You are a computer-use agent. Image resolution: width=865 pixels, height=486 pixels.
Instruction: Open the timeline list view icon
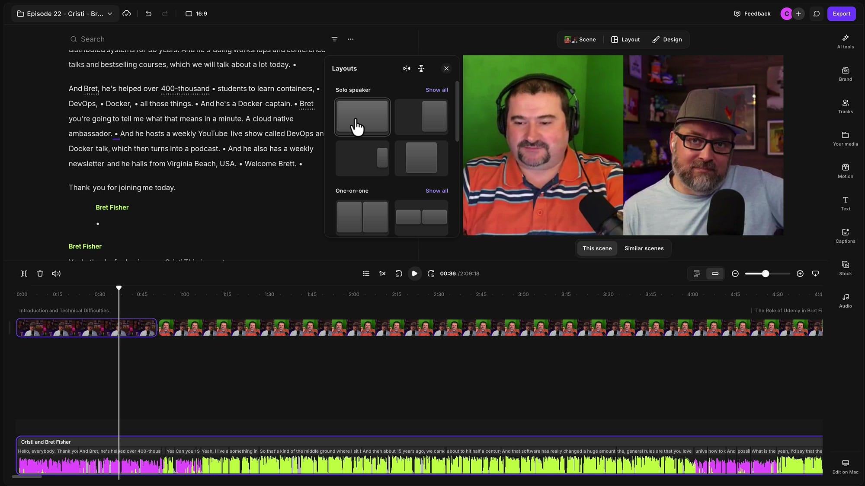[x=366, y=273]
